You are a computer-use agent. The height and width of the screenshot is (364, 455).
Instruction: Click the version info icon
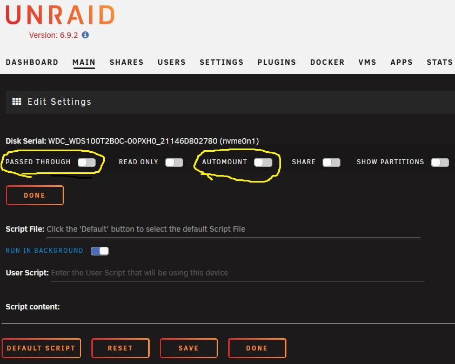click(85, 35)
